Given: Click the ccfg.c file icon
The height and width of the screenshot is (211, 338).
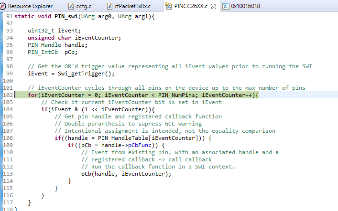Looking at the screenshot, I should 71,7.
